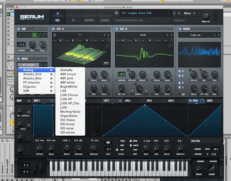Viewport: 231px width, 181px height.
Task: Select previous OSC A wavetable arrow
Action: (x=104, y=35)
